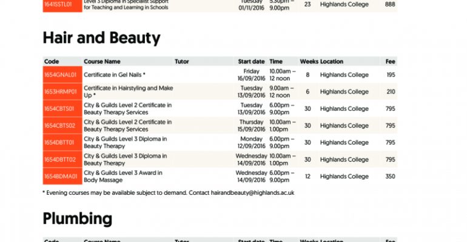Click Level 2 Certificate name in 1654CBTS02 row
This screenshot has width=467, height=242.
click(x=128, y=126)
